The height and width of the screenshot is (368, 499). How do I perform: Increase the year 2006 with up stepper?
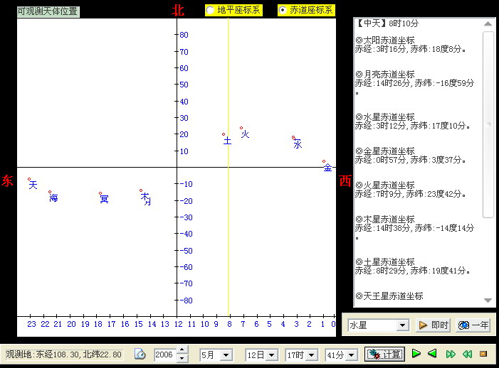tap(183, 350)
